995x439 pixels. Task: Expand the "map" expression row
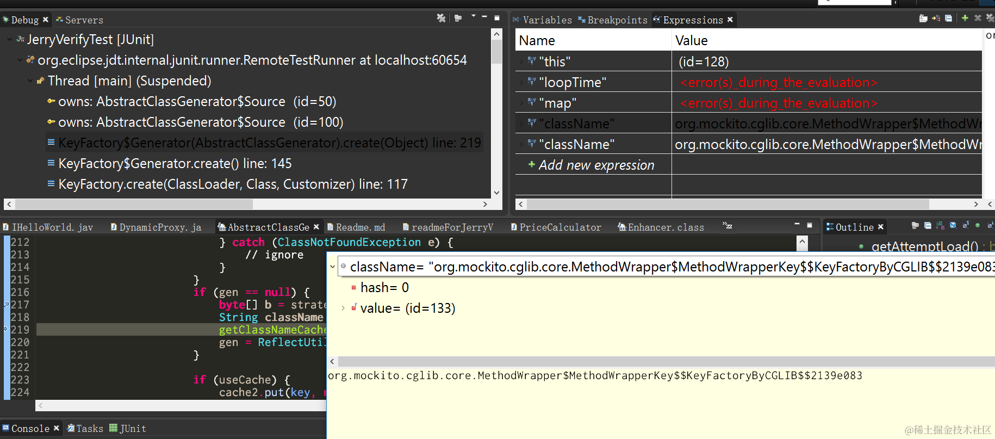(521, 103)
